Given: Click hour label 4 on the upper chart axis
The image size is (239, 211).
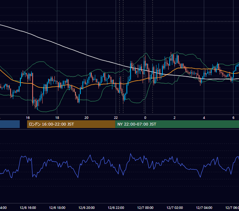Looking at the screenshot, I should coord(204,118).
